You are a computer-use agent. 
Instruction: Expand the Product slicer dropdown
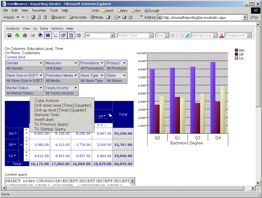coord(124,63)
